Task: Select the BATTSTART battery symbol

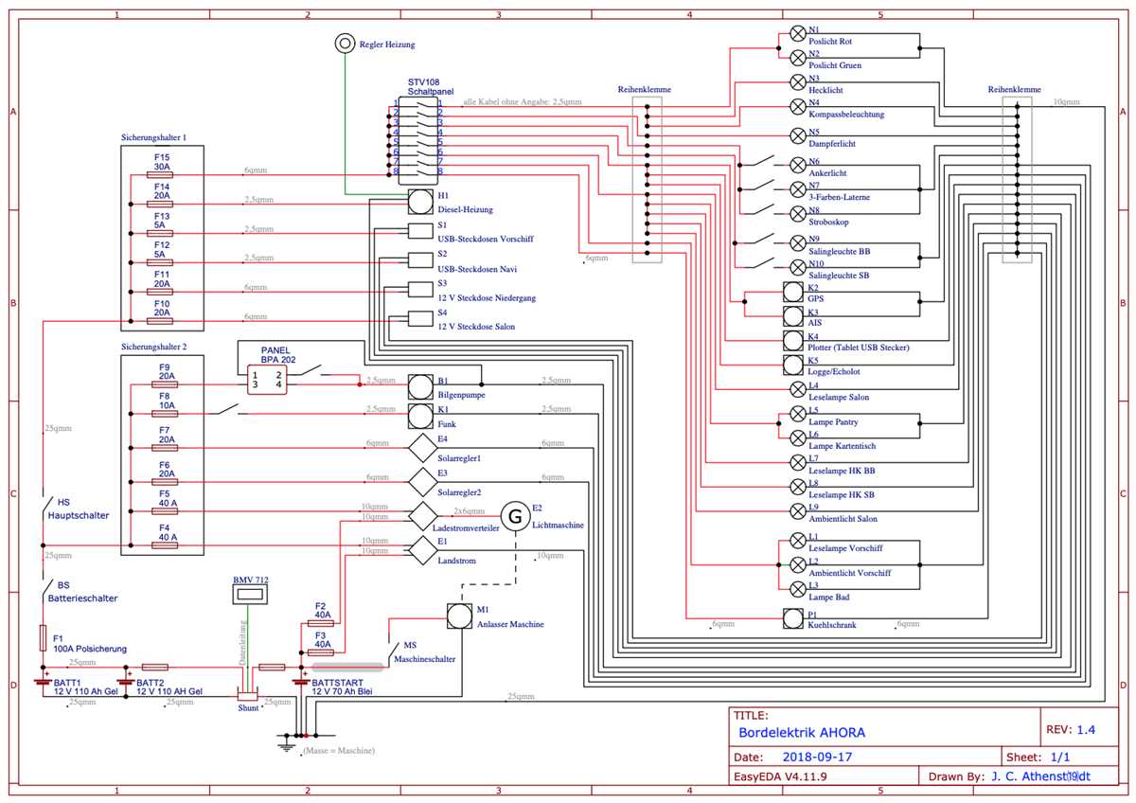Action: [x=300, y=680]
